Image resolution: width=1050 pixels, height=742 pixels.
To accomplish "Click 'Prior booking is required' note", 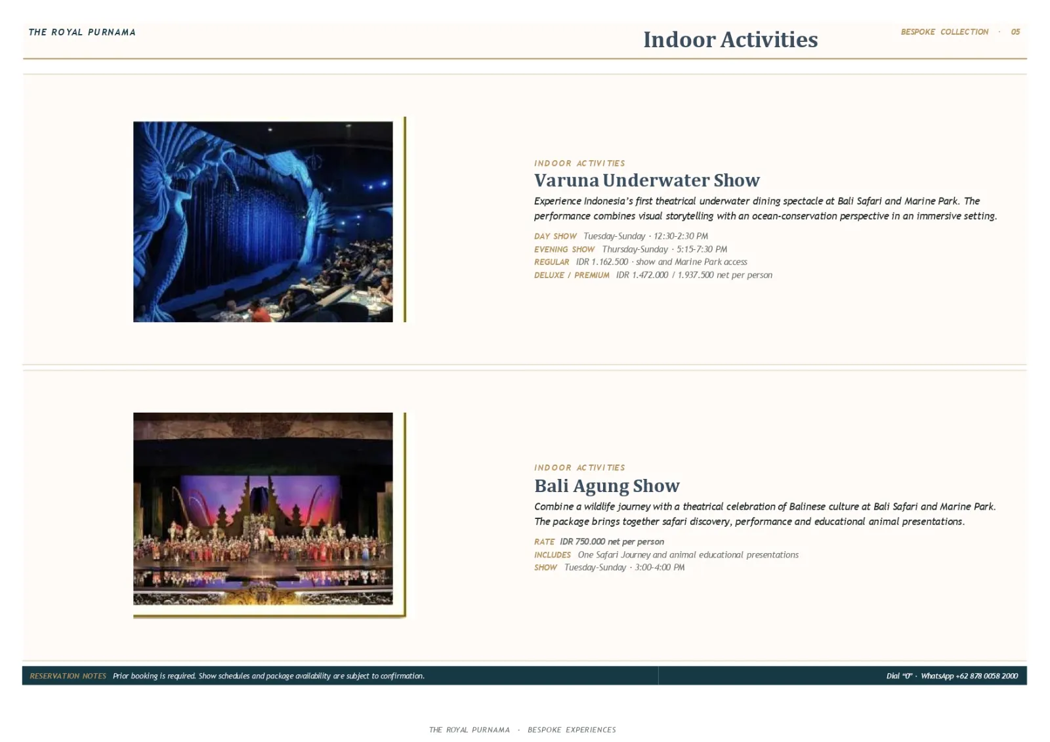I will 154,676.
